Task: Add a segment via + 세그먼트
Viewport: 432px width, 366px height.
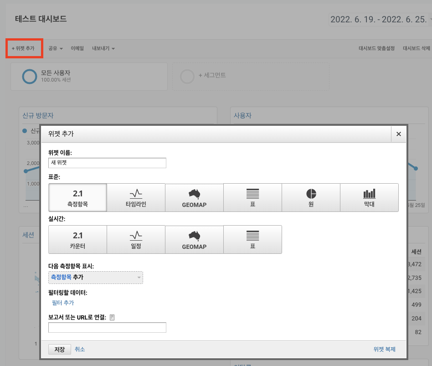Action: 251,76
